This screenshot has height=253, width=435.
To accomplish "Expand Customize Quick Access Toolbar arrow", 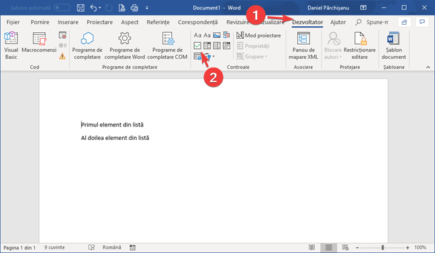I will [147, 8].
